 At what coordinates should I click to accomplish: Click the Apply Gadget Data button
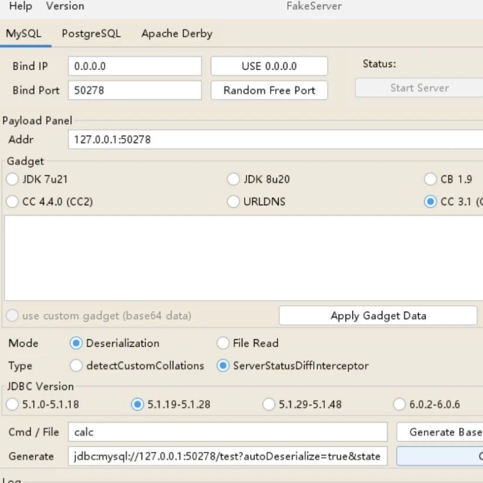click(378, 315)
